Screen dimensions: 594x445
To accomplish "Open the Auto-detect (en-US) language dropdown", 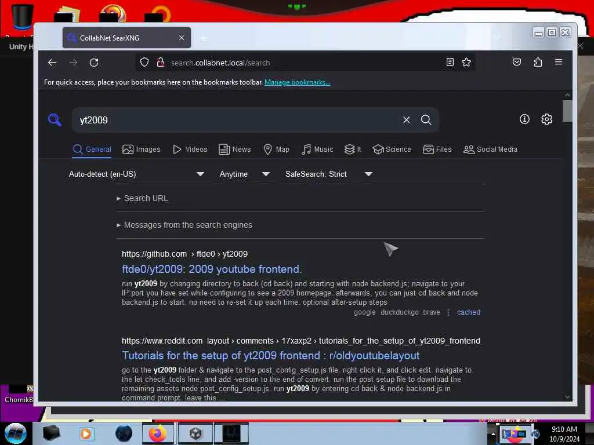I will coord(136,174).
